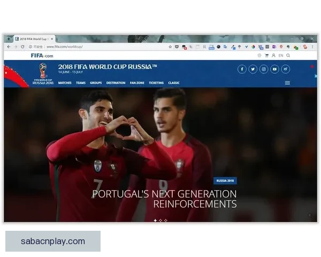The image size is (321, 257).
Task: Open the TICKETING menu
Action: coord(156,83)
